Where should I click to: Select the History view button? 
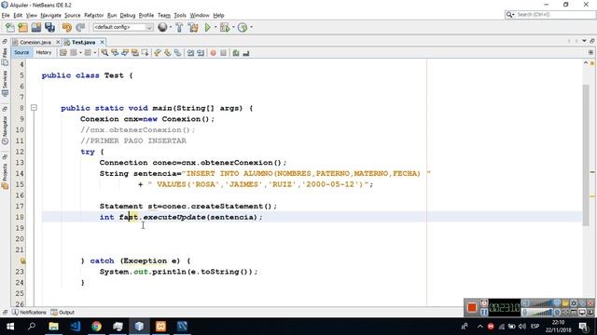44,53
